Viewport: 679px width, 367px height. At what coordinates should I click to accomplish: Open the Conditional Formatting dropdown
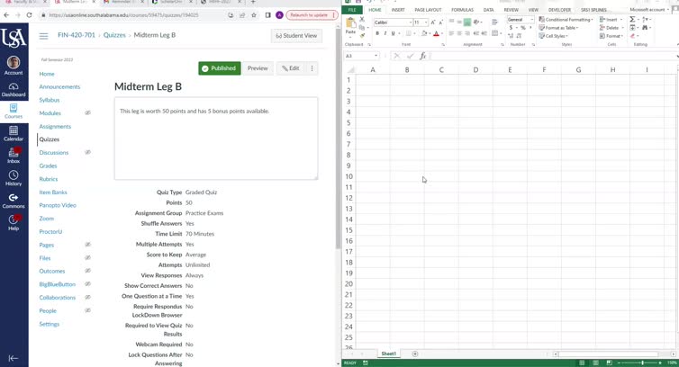[x=566, y=19]
